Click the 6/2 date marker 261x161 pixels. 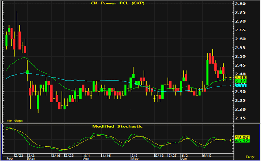[x=185, y=156]
